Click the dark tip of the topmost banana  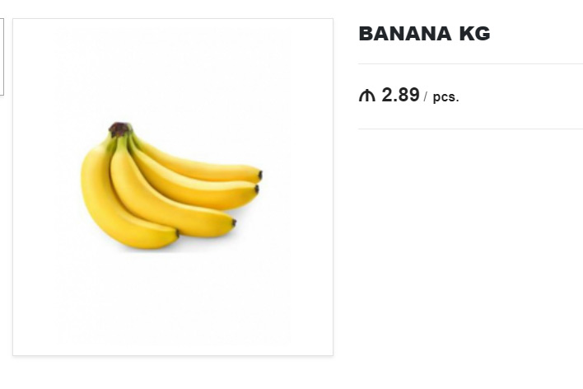(x=259, y=175)
